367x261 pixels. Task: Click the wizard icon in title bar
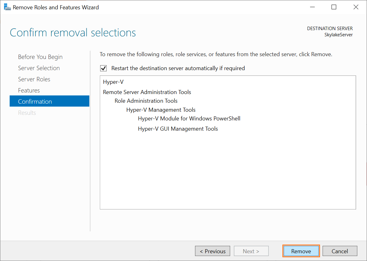point(7,7)
